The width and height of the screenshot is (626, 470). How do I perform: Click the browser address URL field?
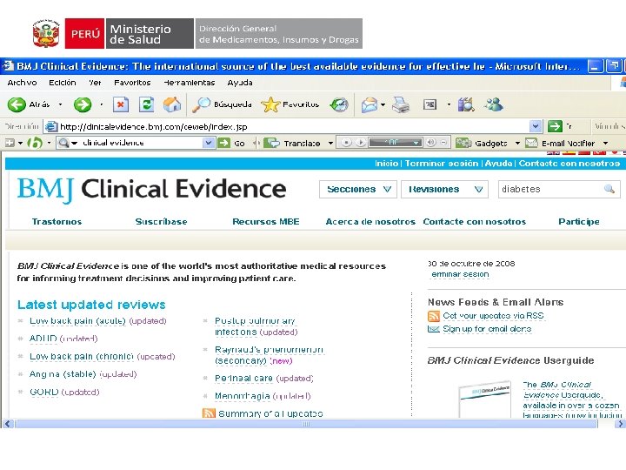tap(294, 127)
